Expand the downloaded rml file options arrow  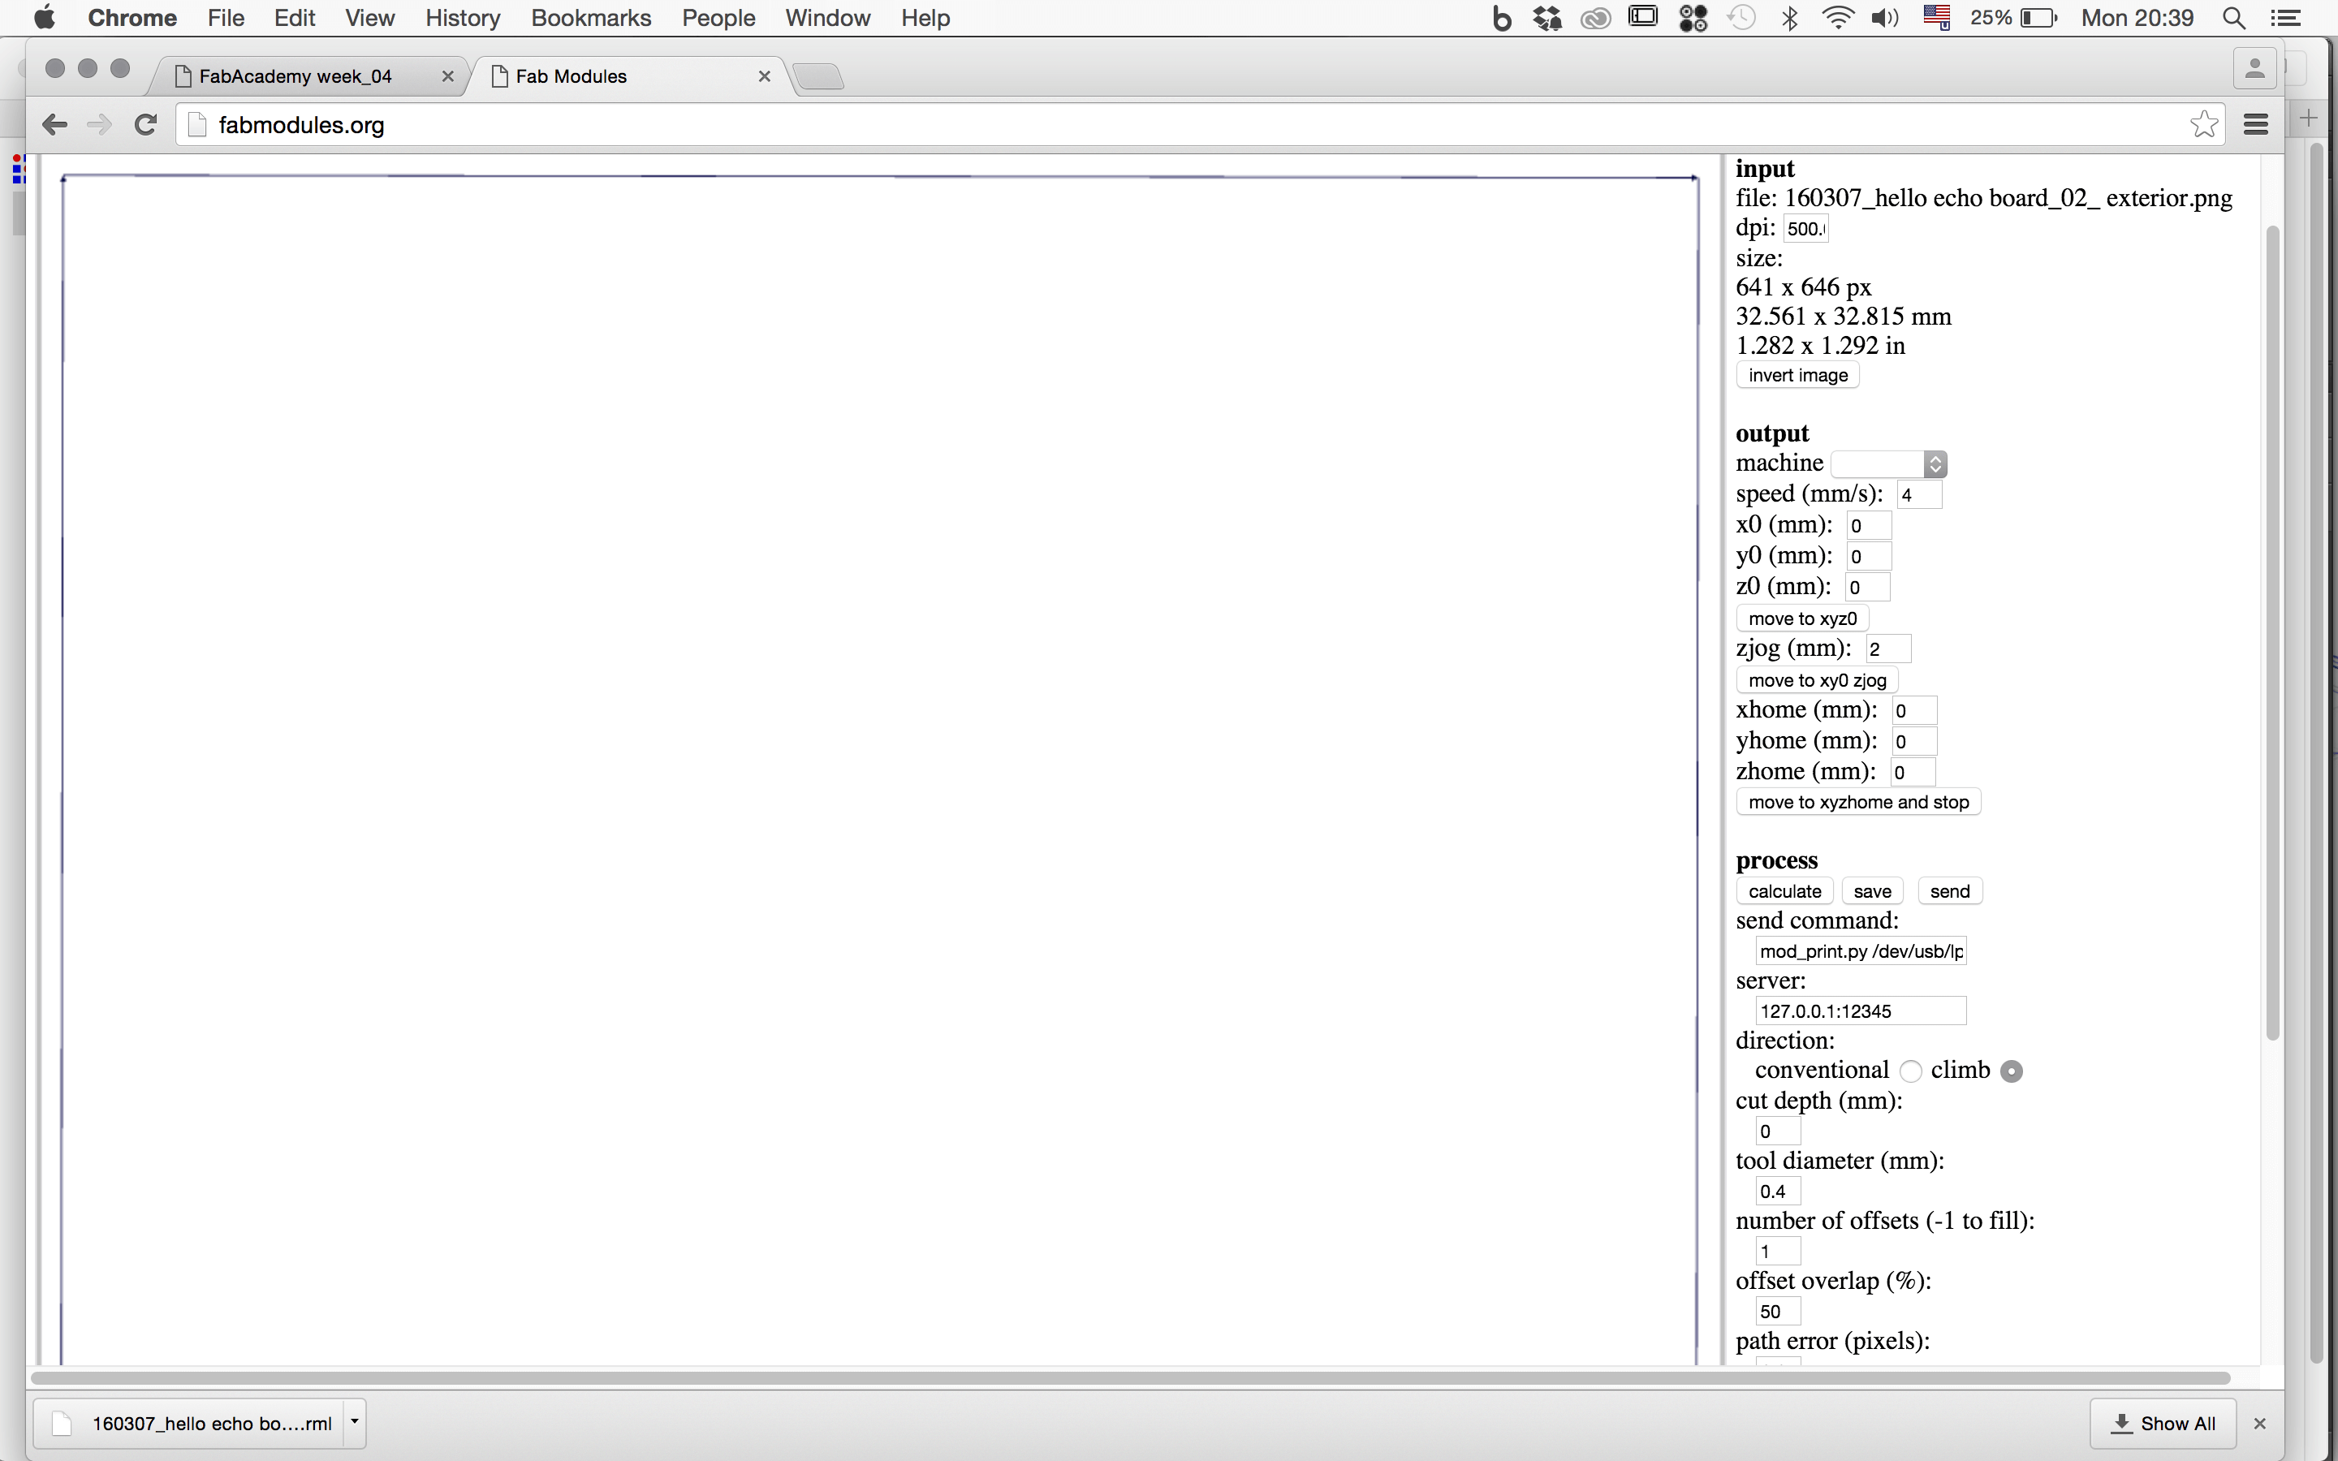pyautogui.click(x=355, y=1422)
